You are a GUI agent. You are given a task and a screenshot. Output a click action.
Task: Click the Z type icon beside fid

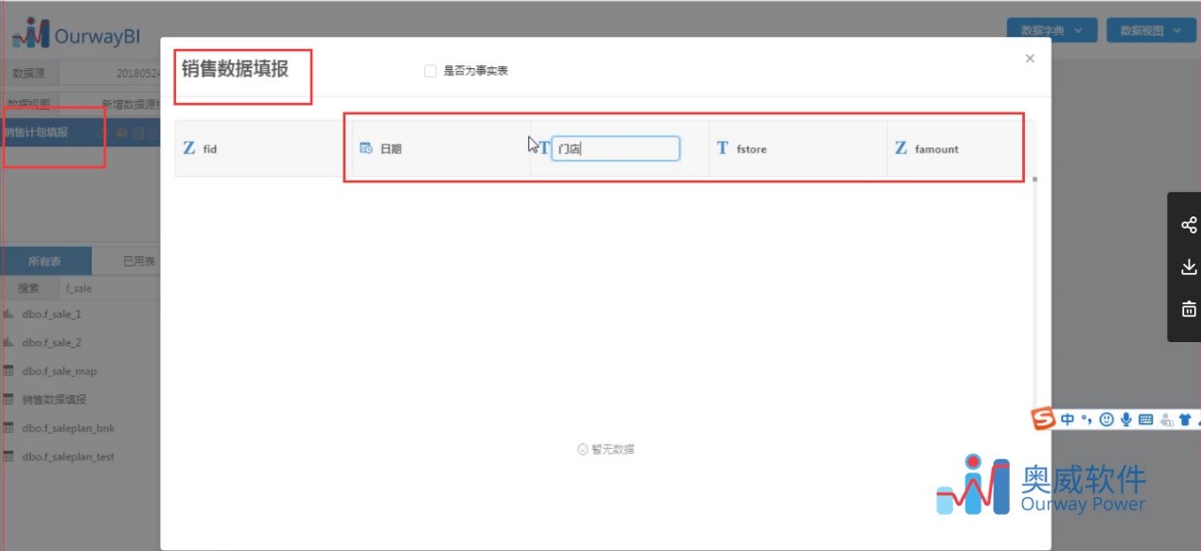[x=188, y=148]
